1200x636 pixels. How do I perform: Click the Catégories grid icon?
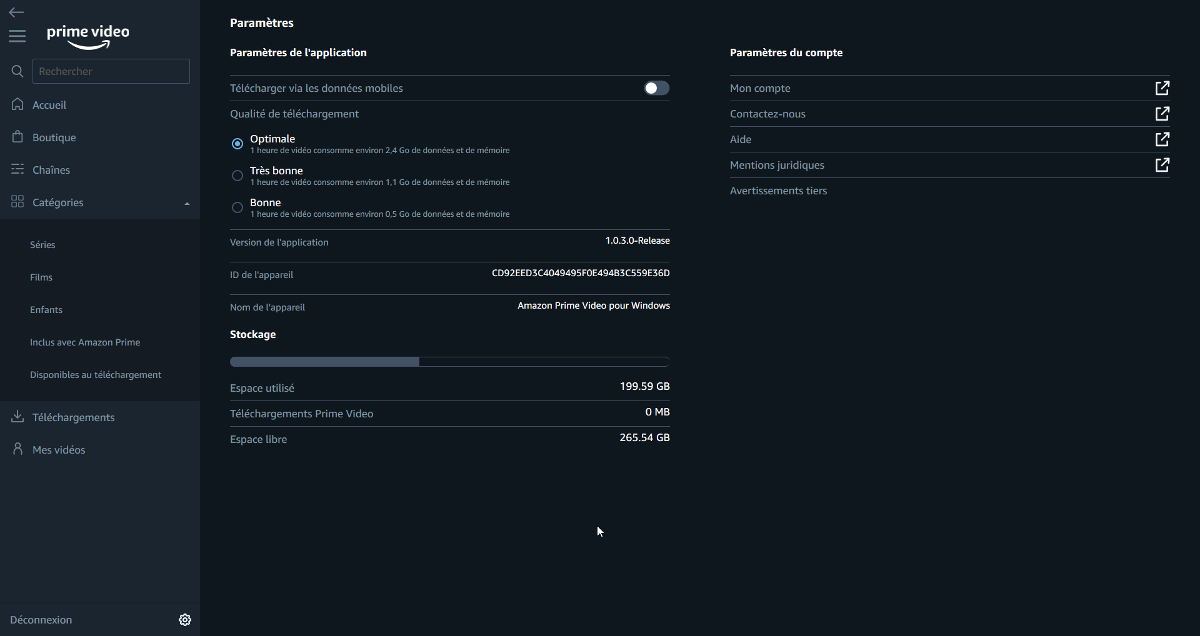tap(17, 202)
